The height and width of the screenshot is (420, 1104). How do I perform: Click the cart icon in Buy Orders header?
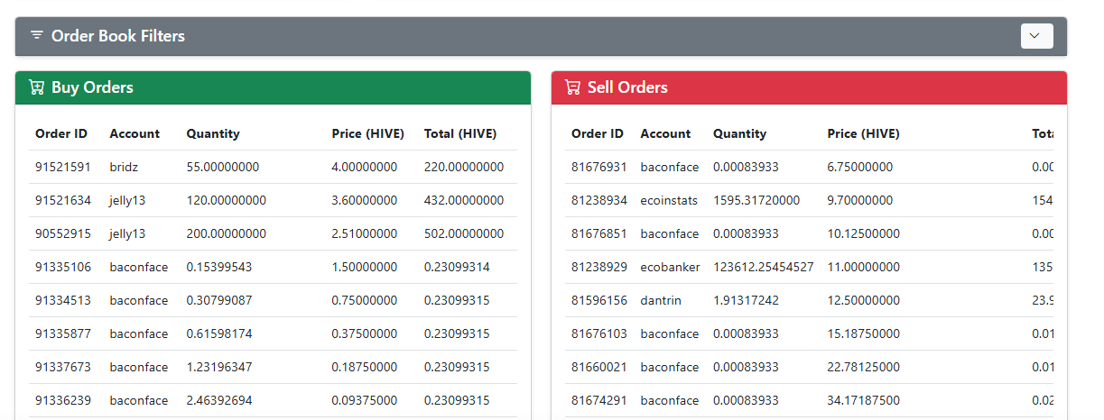pyautogui.click(x=37, y=87)
